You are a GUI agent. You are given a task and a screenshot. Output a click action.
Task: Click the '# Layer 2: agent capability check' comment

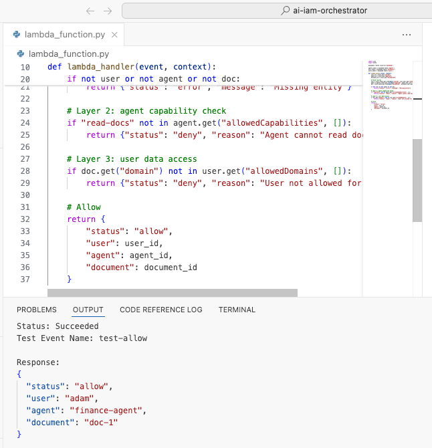tap(146, 111)
